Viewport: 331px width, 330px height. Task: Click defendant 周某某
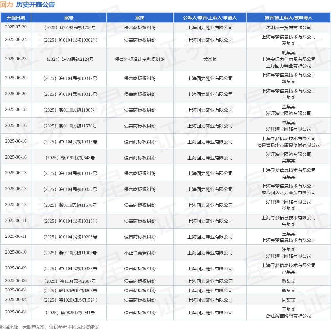289,300
